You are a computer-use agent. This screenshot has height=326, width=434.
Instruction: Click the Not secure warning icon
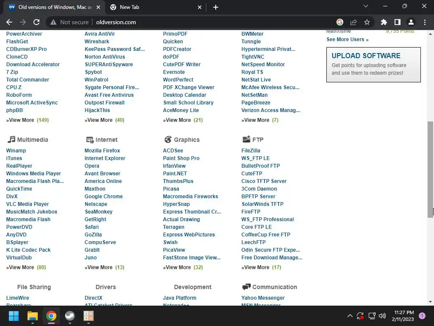(x=53, y=22)
